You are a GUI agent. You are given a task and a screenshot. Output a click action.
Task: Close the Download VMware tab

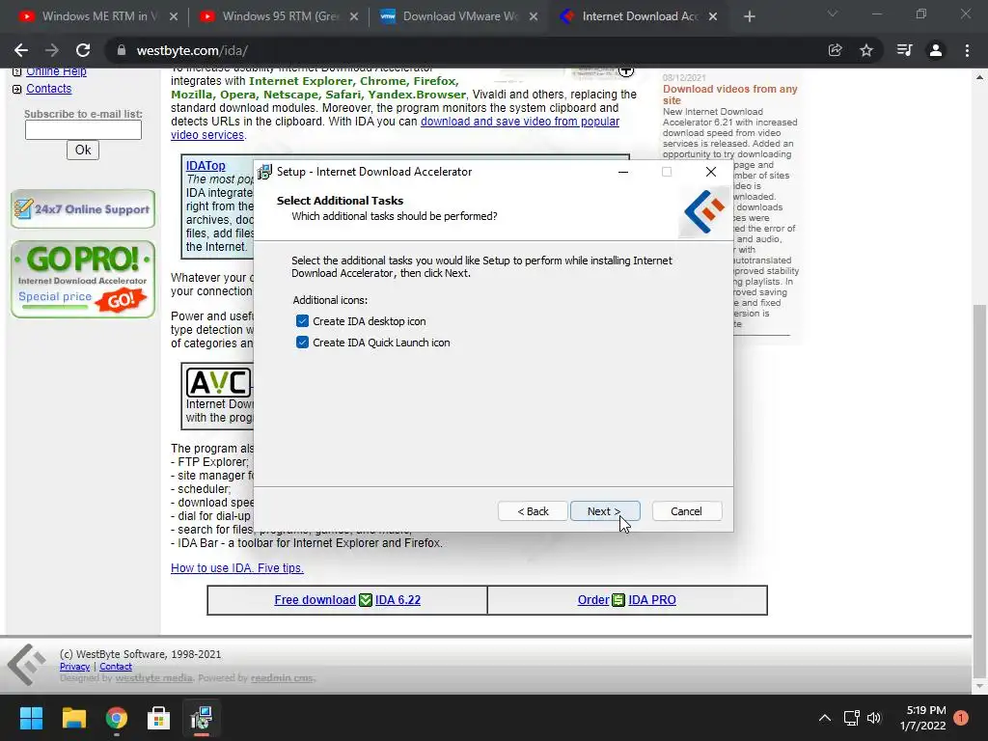pos(534,16)
